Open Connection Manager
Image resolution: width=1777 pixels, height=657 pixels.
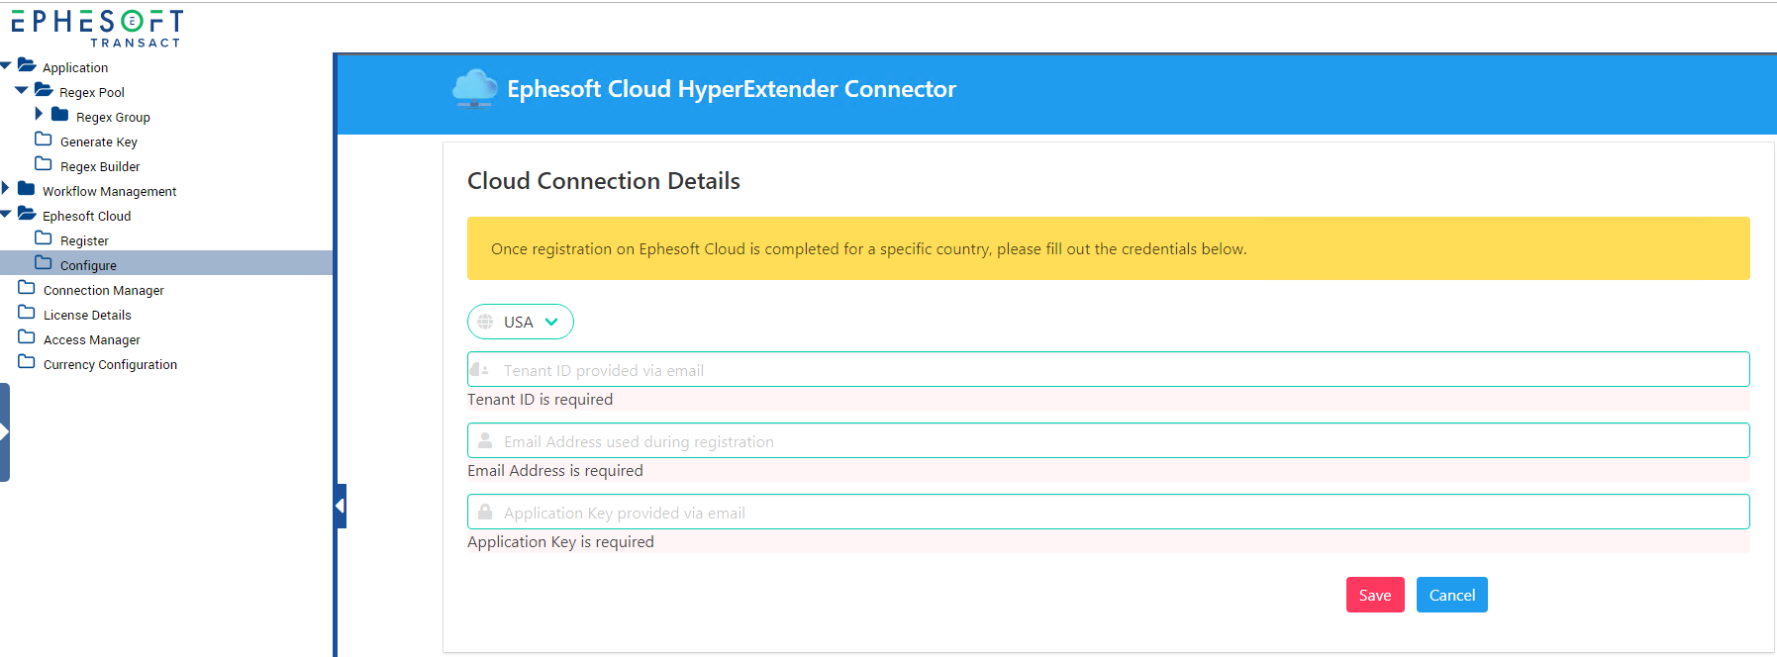(104, 290)
